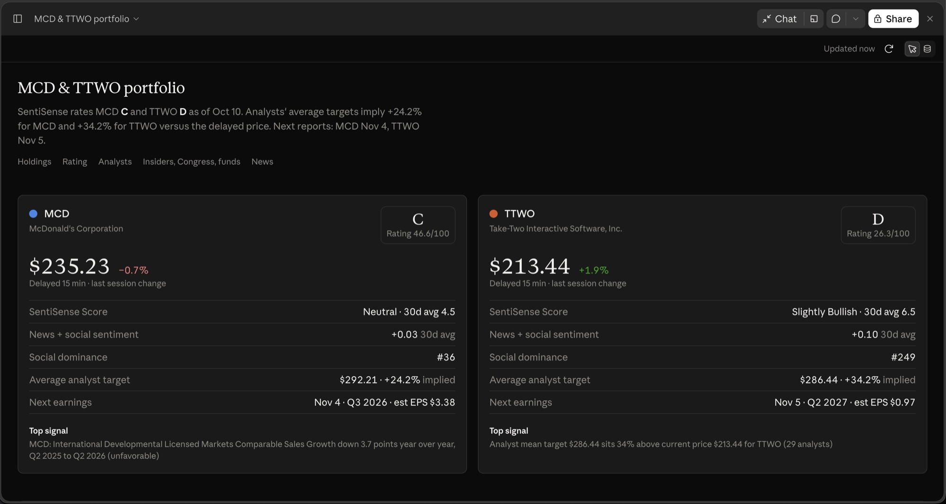Select the $213.44 TTWO price
This screenshot has height=504, width=946.
pyautogui.click(x=530, y=266)
